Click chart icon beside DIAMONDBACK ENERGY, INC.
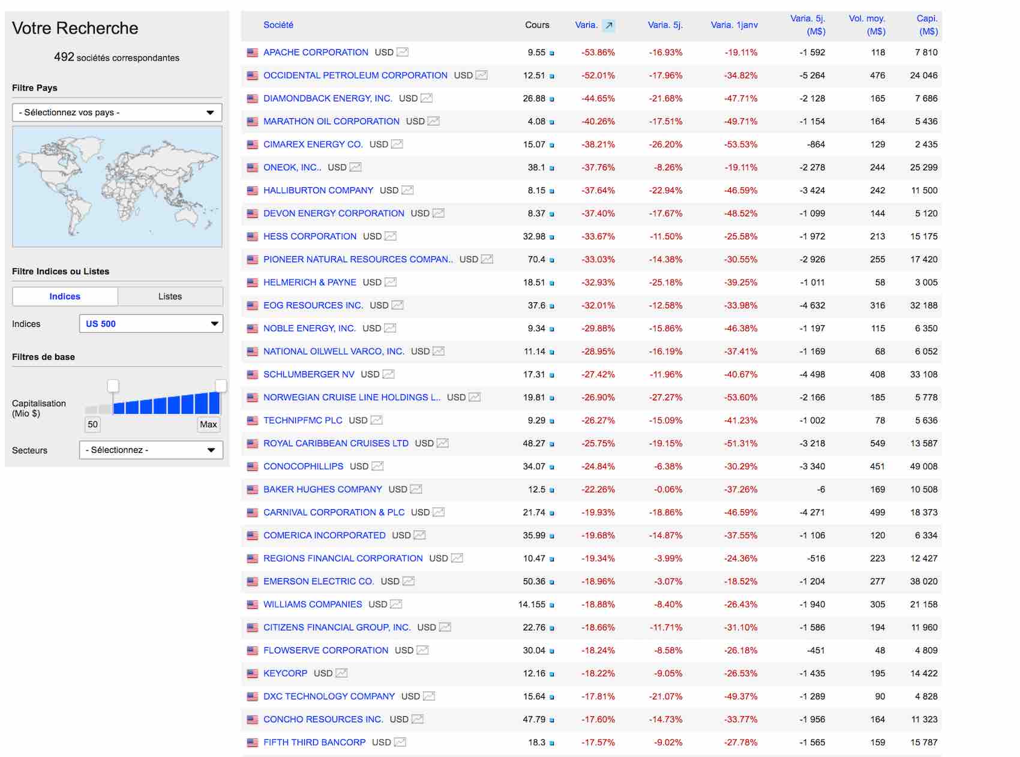Screen dimensions: 1020x757 point(427,98)
